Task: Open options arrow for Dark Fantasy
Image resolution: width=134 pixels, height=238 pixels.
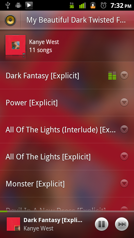Action: pyautogui.click(x=124, y=76)
